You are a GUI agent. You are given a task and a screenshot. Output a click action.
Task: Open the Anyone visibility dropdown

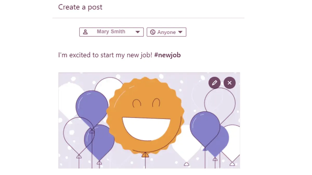pos(166,32)
